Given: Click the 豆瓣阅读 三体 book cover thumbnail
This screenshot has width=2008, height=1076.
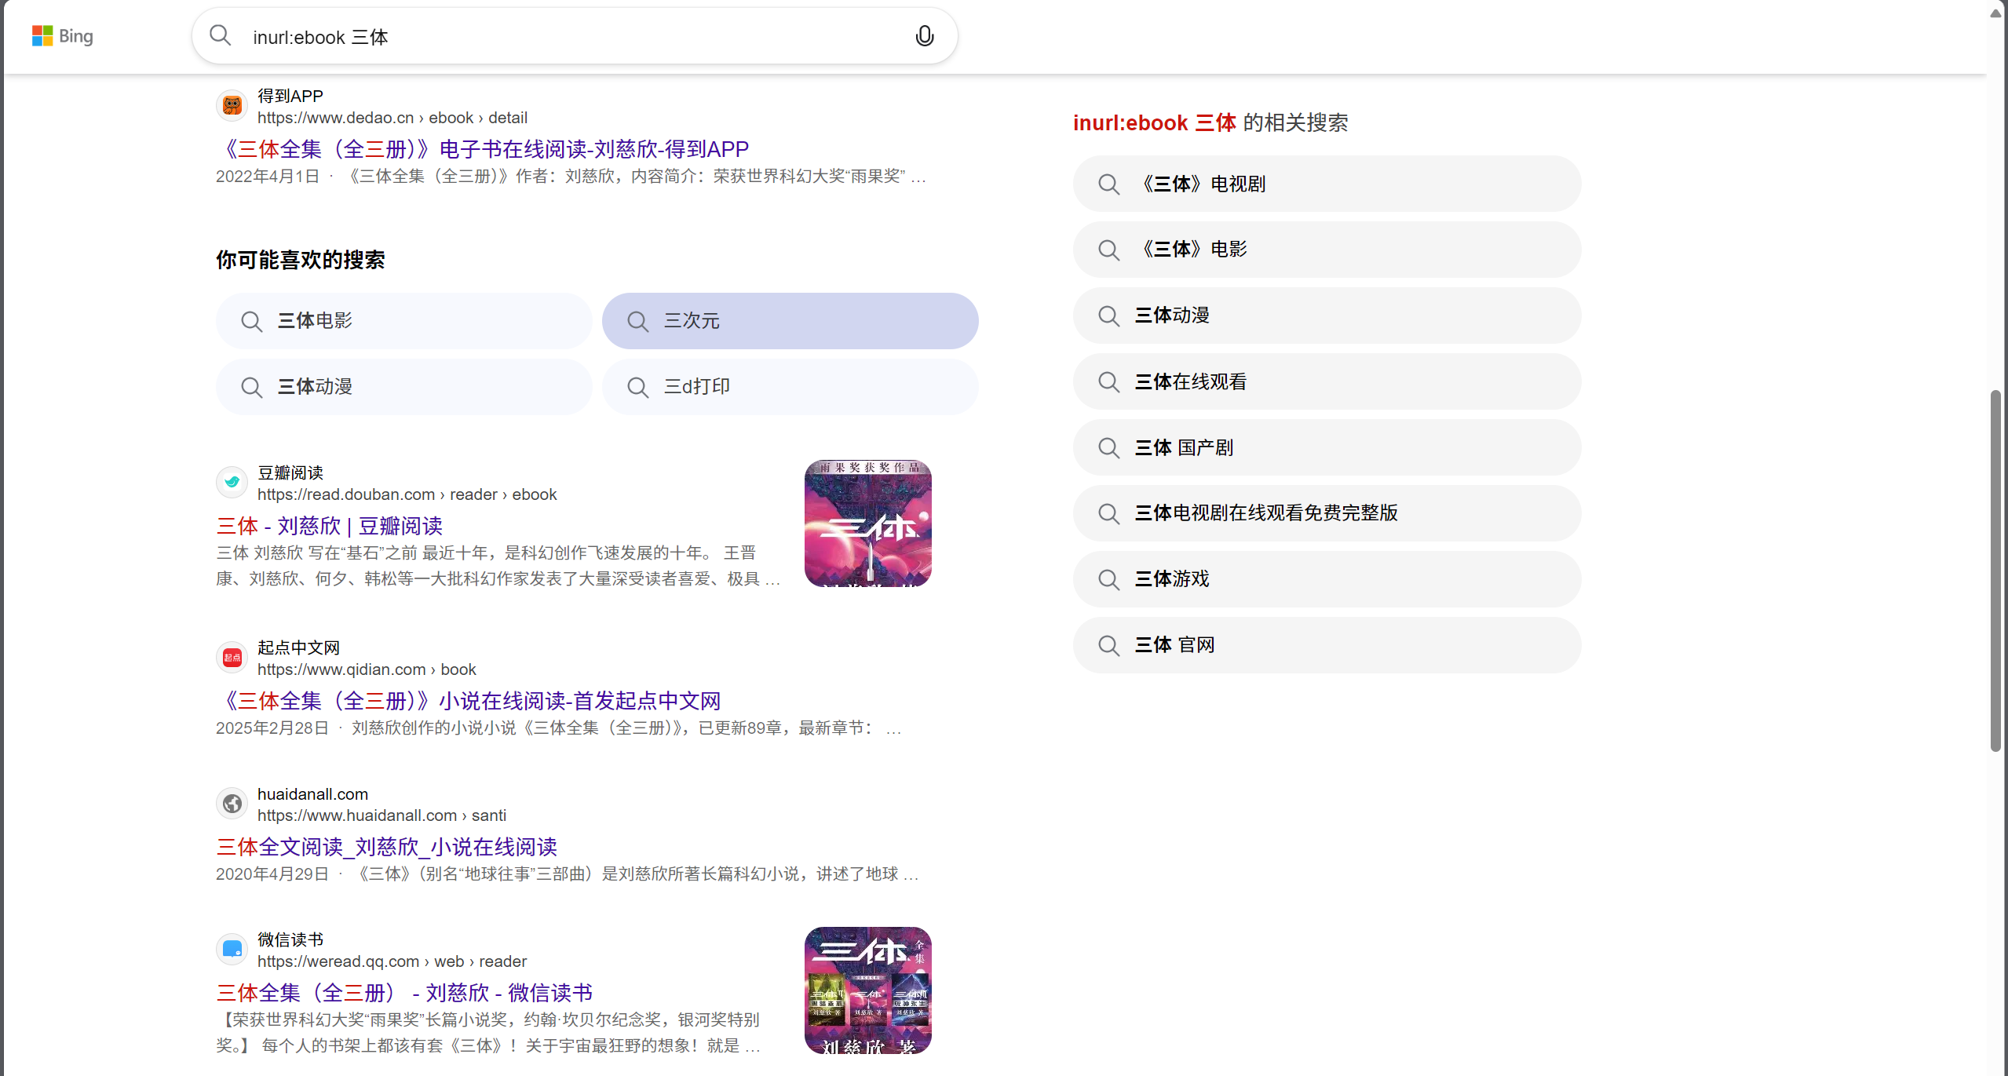Looking at the screenshot, I should tap(867, 523).
